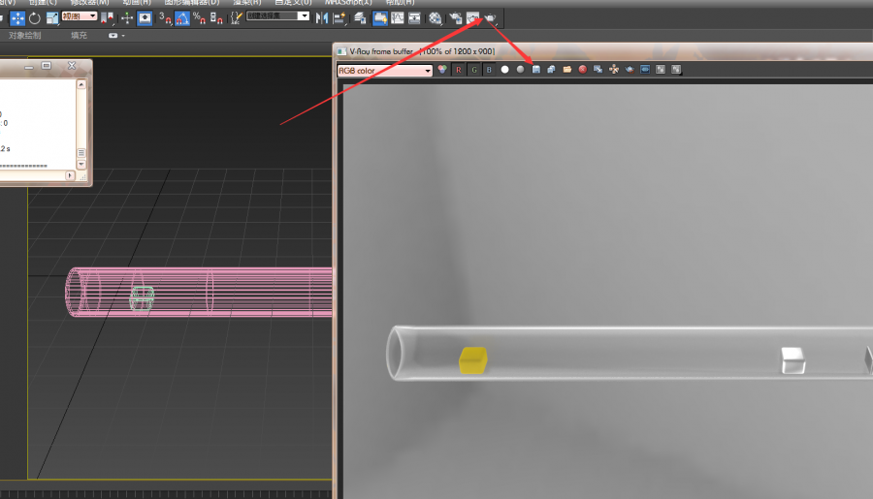Toggle the Angle Snap tool

(x=181, y=17)
